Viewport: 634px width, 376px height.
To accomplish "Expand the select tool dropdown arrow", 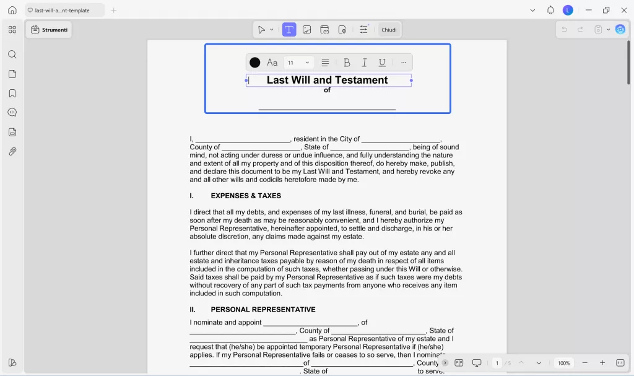I will point(271,29).
